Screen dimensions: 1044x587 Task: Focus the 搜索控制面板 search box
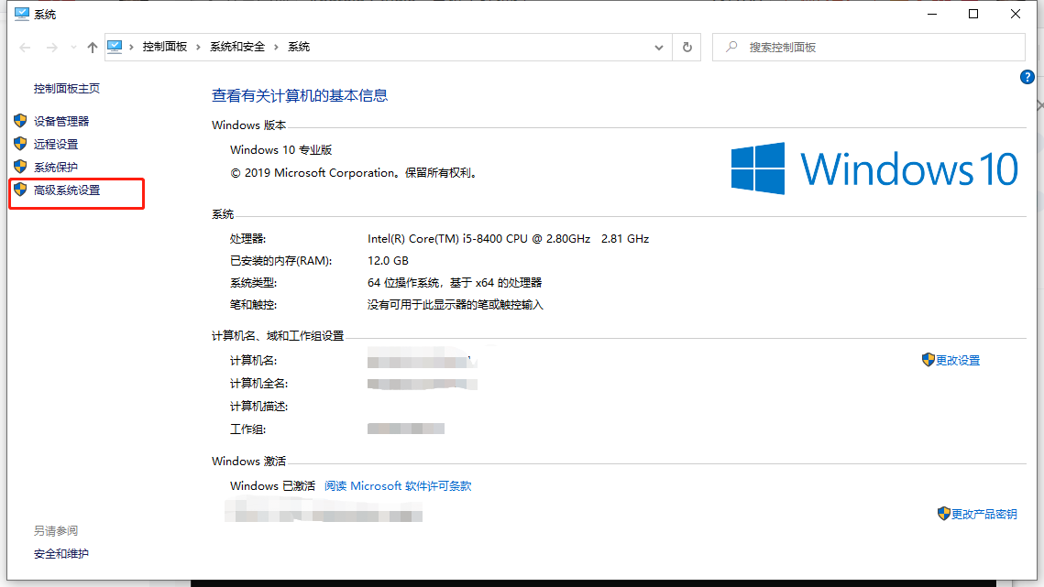(x=868, y=48)
